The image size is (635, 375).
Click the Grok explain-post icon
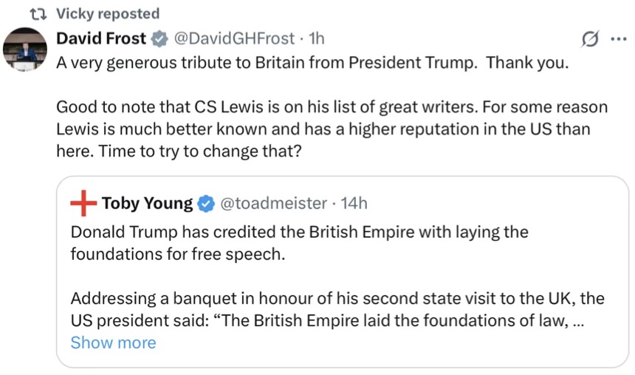590,39
